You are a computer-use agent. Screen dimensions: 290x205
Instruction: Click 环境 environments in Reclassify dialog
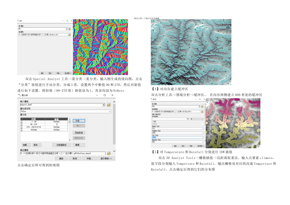pos(89,158)
